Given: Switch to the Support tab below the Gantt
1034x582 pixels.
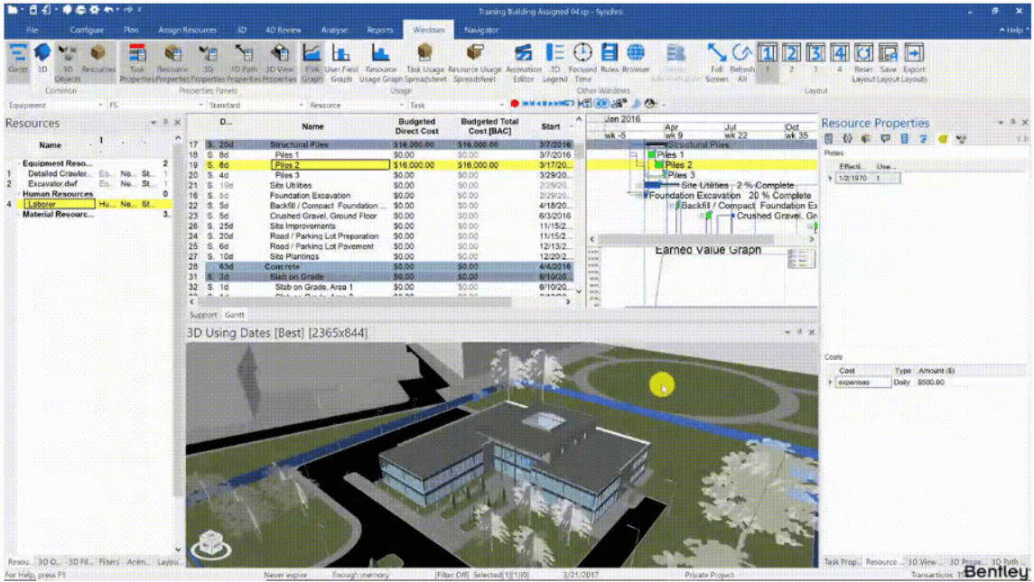Looking at the screenshot, I should click(x=203, y=315).
